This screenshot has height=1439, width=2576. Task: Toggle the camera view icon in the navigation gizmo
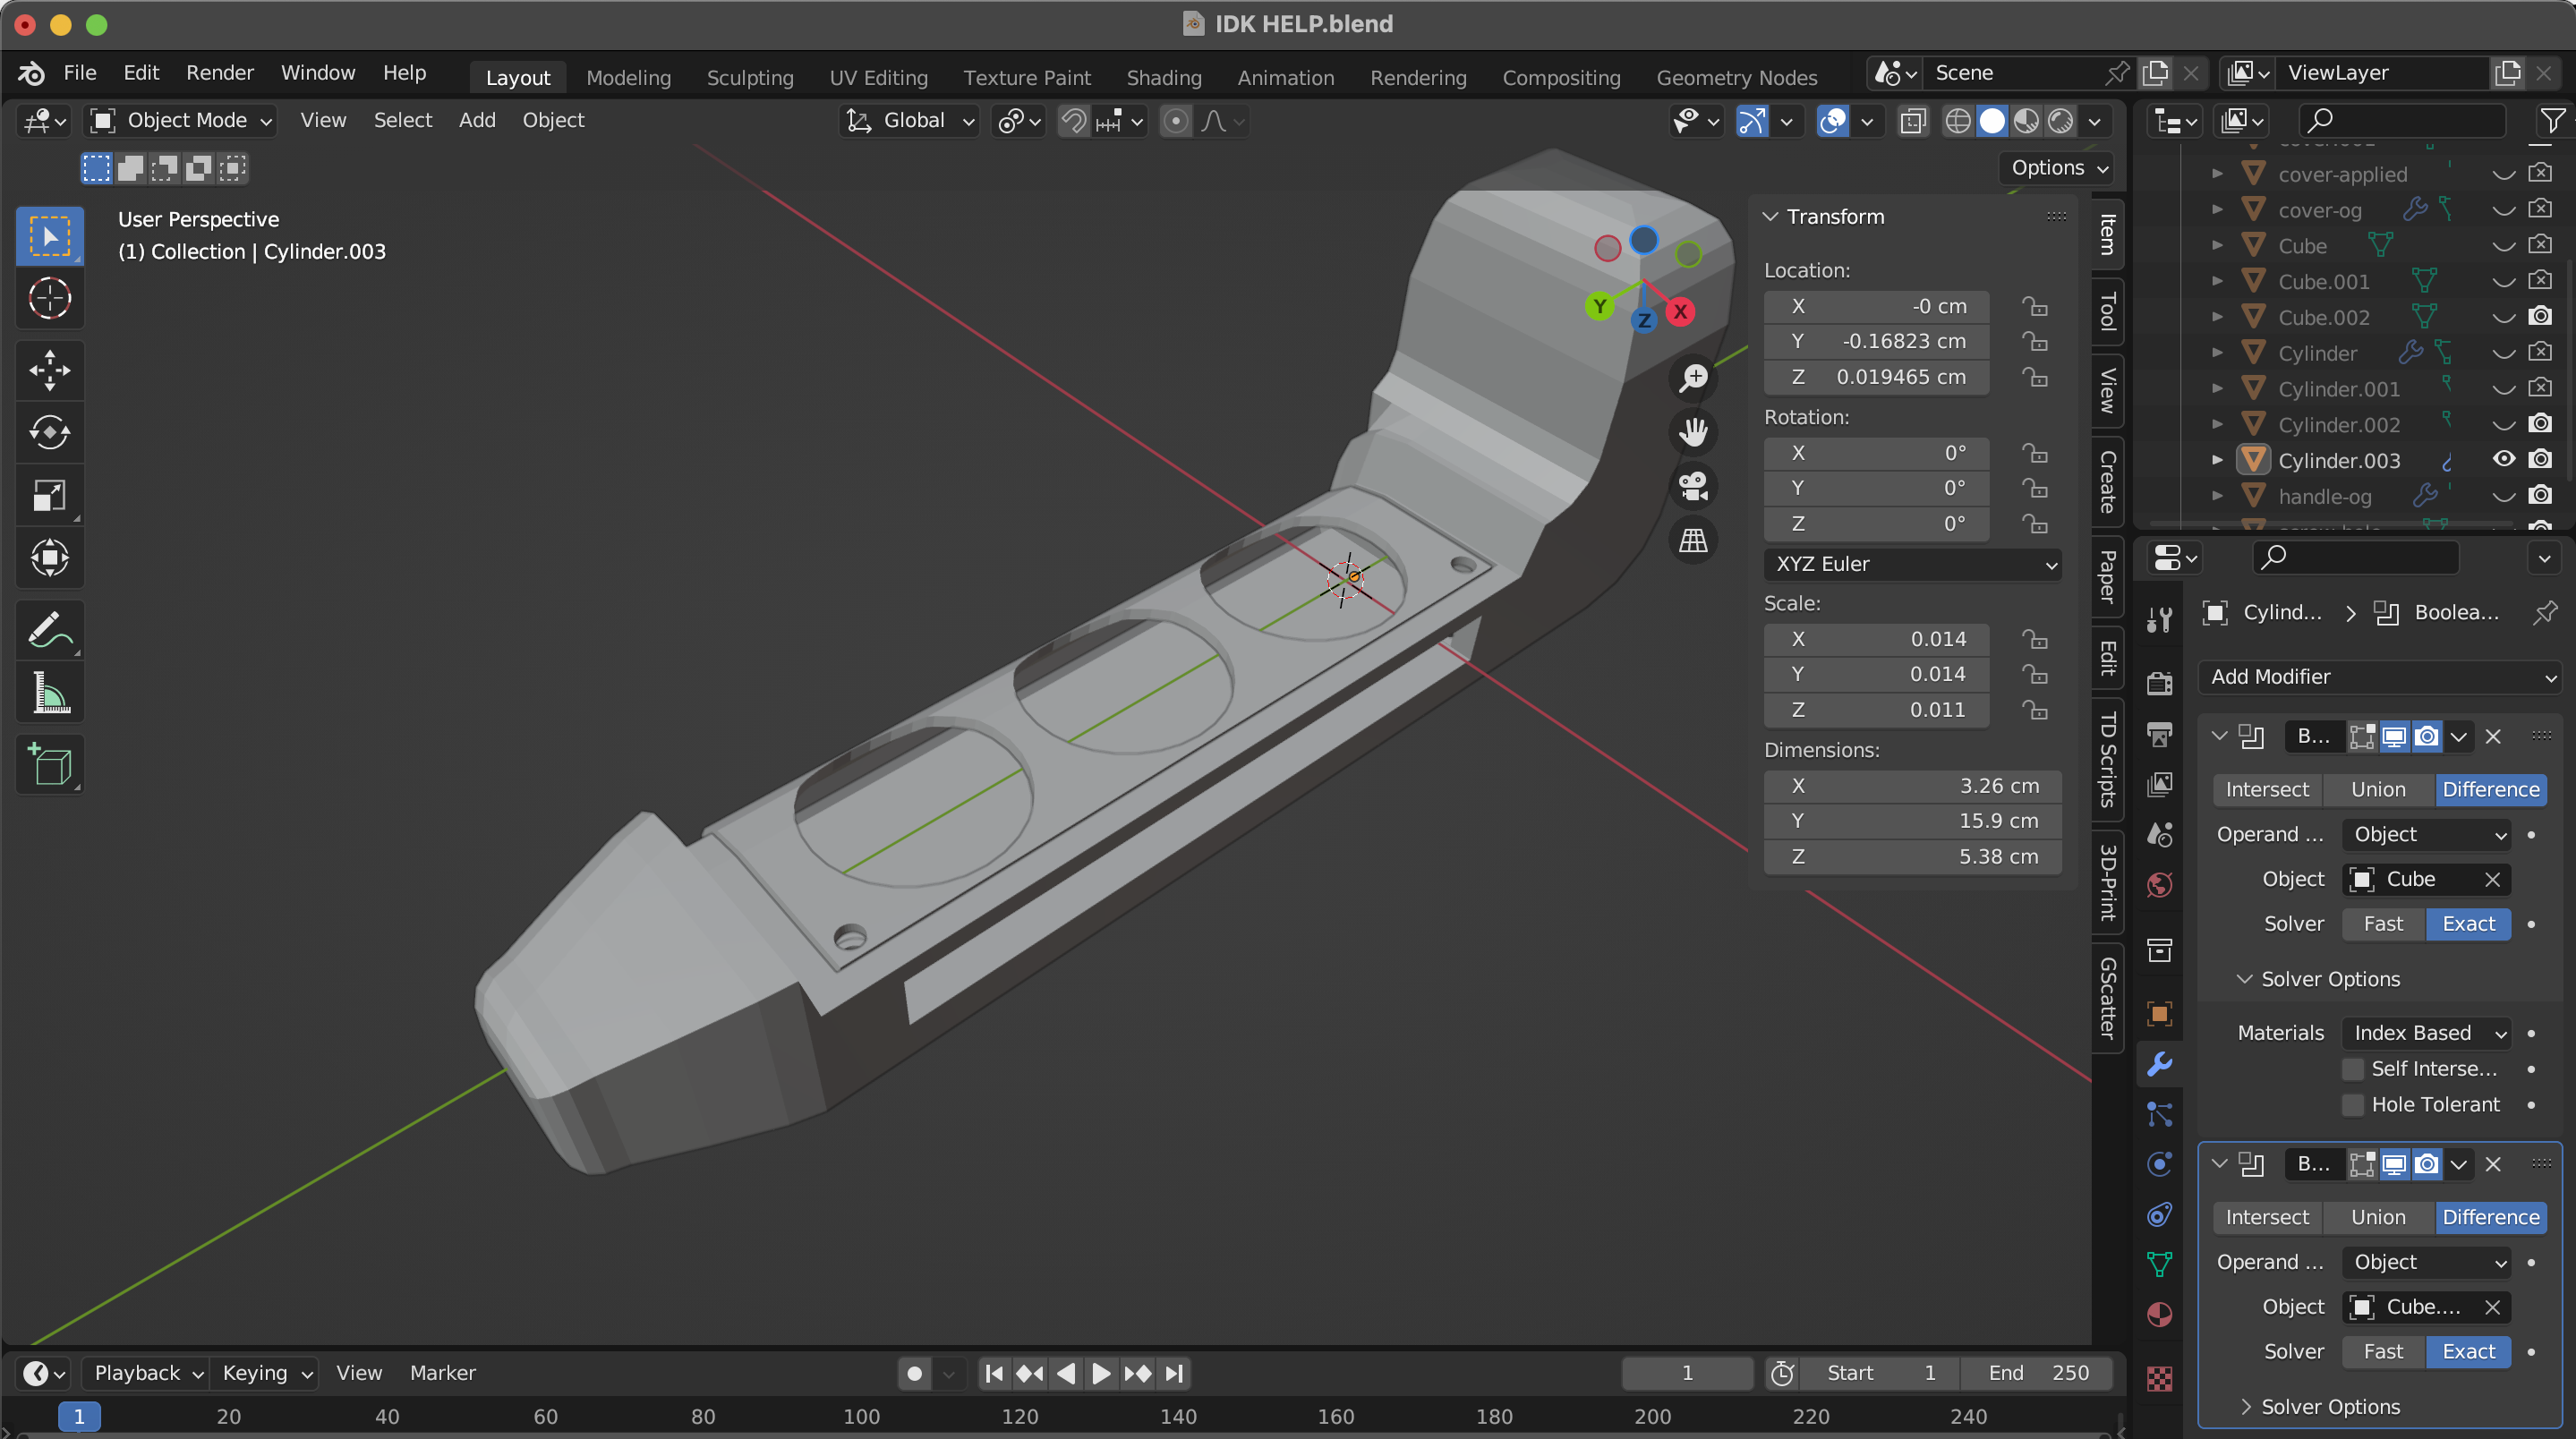point(1693,486)
